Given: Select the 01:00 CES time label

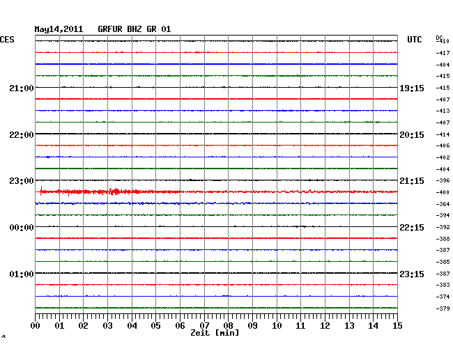Looking at the screenshot, I should [x=22, y=274].
